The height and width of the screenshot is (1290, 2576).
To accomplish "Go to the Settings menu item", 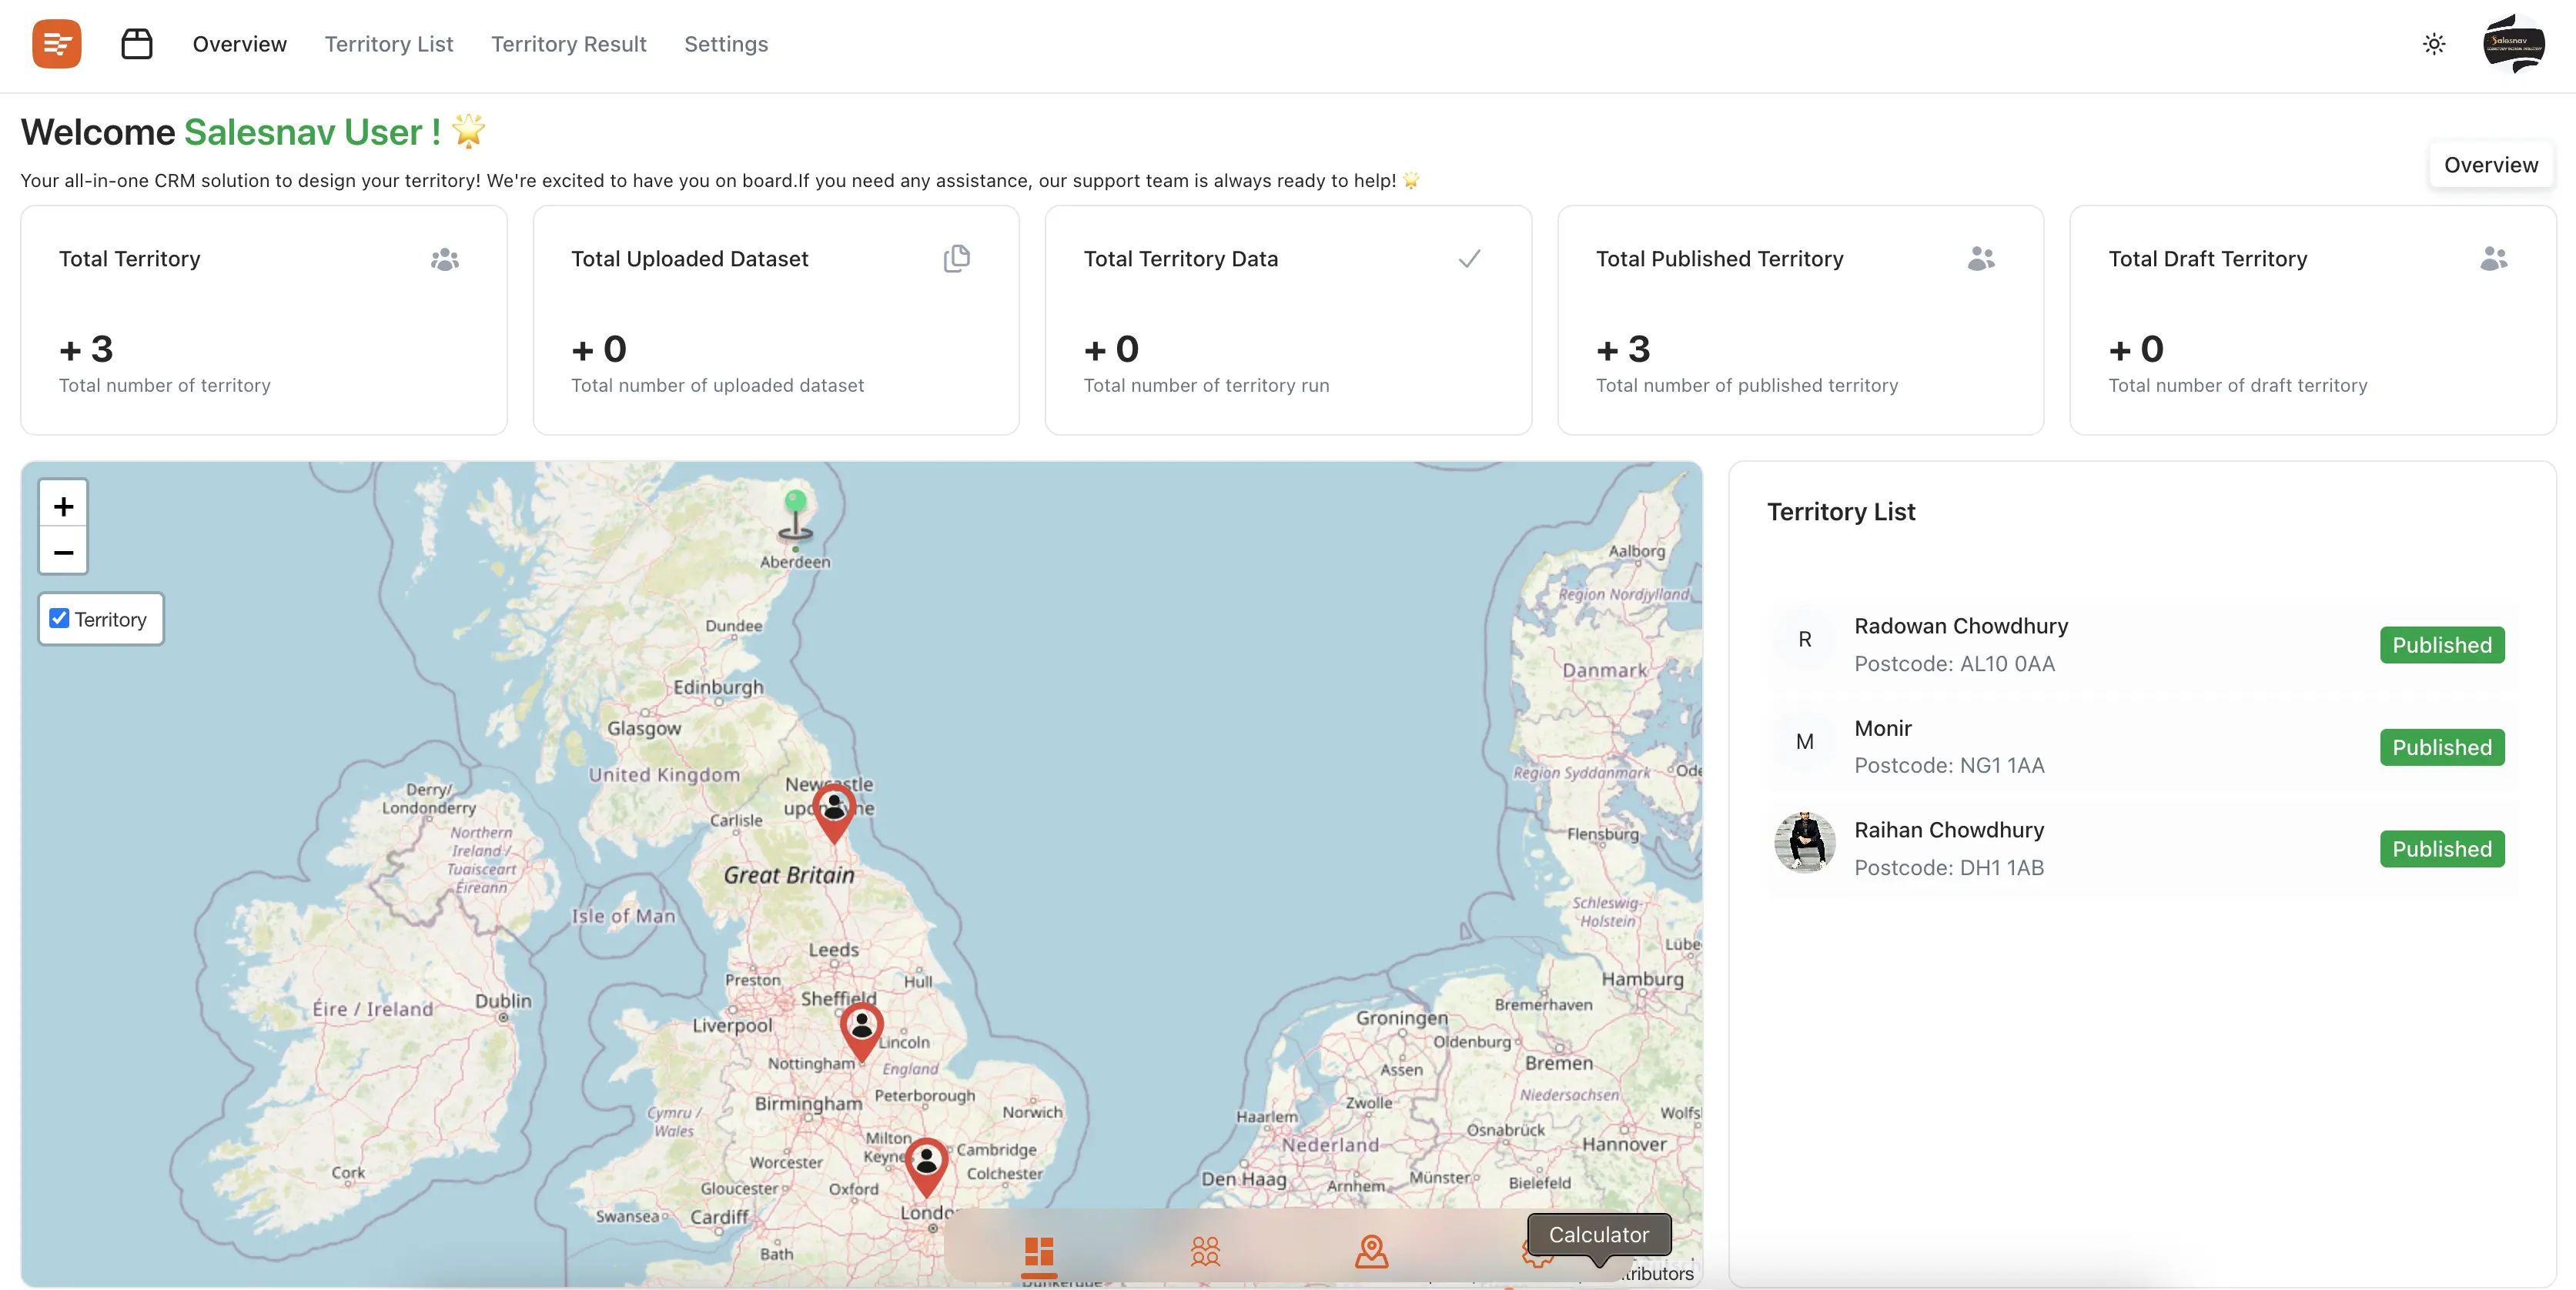I will 726,44.
